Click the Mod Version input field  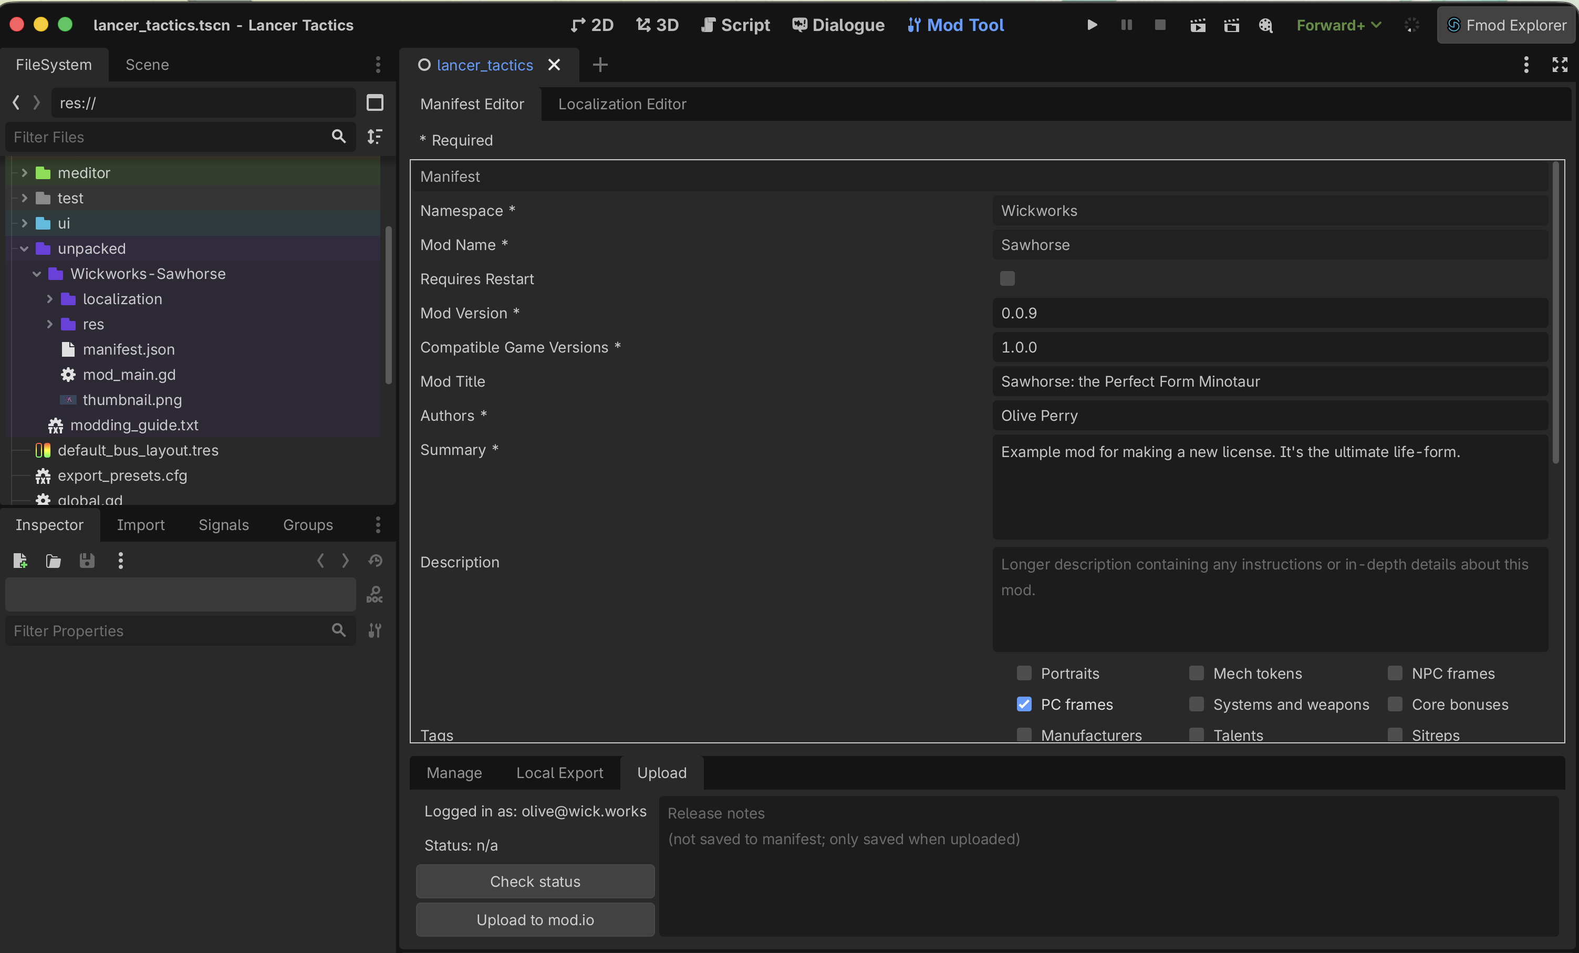point(1270,313)
